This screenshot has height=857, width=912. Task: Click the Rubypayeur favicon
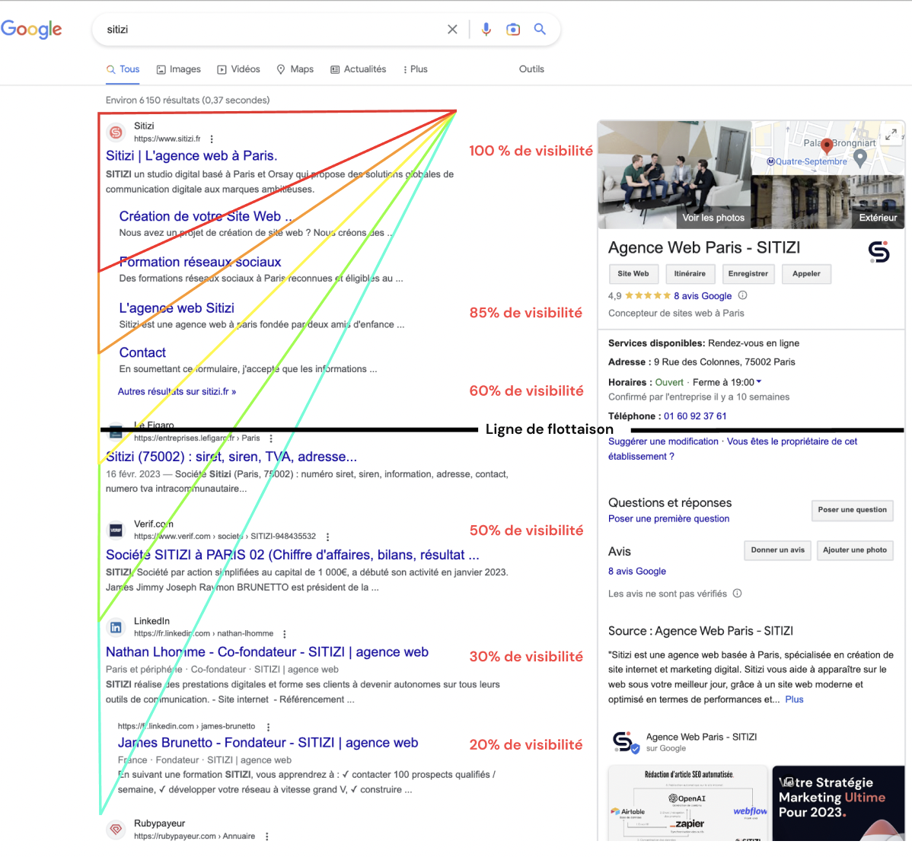click(x=116, y=830)
